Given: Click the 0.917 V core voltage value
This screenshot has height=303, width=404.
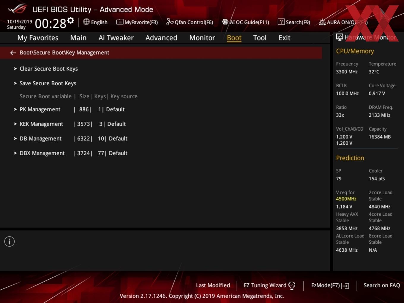Looking at the screenshot, I should [377, 94].
